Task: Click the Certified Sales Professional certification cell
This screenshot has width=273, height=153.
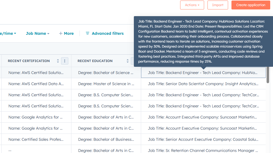Action: click(36, 139)
